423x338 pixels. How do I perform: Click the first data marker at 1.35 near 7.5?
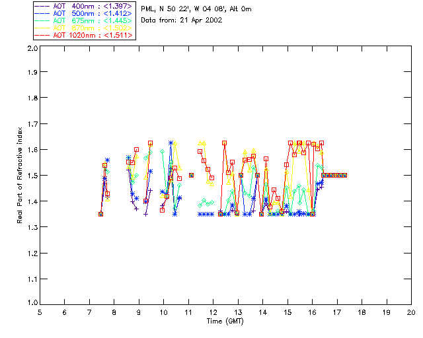[100, 214]
